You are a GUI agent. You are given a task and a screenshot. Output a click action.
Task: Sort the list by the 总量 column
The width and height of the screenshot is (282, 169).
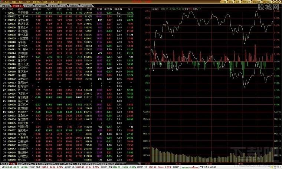click(x=89, y=9)
